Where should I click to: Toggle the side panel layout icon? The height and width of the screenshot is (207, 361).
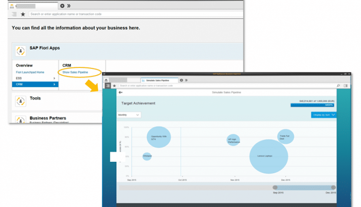[346, 86]
